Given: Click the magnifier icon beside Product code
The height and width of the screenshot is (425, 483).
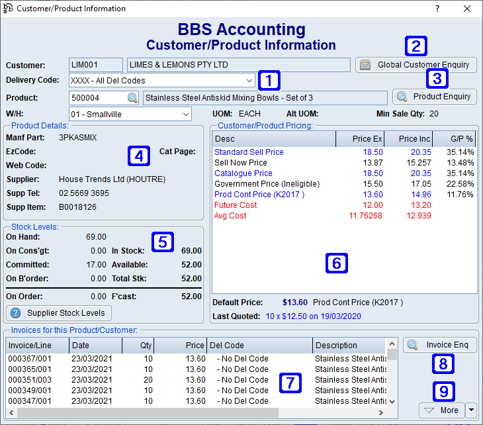Looking at the screenshot, I should (133, 97).
